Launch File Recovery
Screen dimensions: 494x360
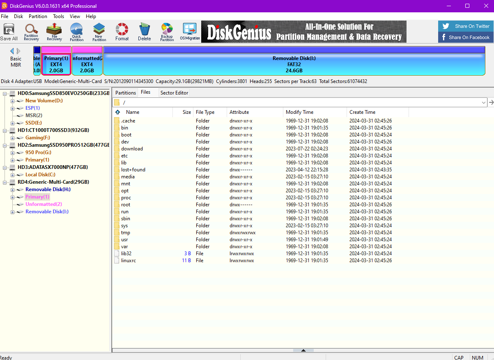[54, 32]
